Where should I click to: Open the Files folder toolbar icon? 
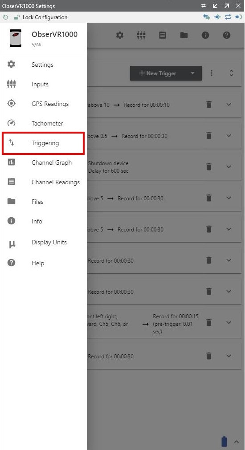tap(184, 35)
